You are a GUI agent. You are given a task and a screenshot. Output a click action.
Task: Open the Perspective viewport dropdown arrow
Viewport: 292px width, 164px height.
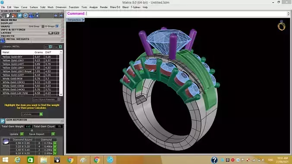[x=83, y=20]
